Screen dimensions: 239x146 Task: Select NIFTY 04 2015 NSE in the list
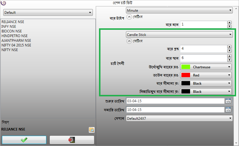tap(16, 45)
